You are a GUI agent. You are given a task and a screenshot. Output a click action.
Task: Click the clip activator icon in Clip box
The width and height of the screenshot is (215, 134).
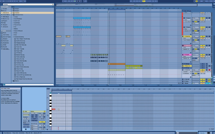coord(24,111)
